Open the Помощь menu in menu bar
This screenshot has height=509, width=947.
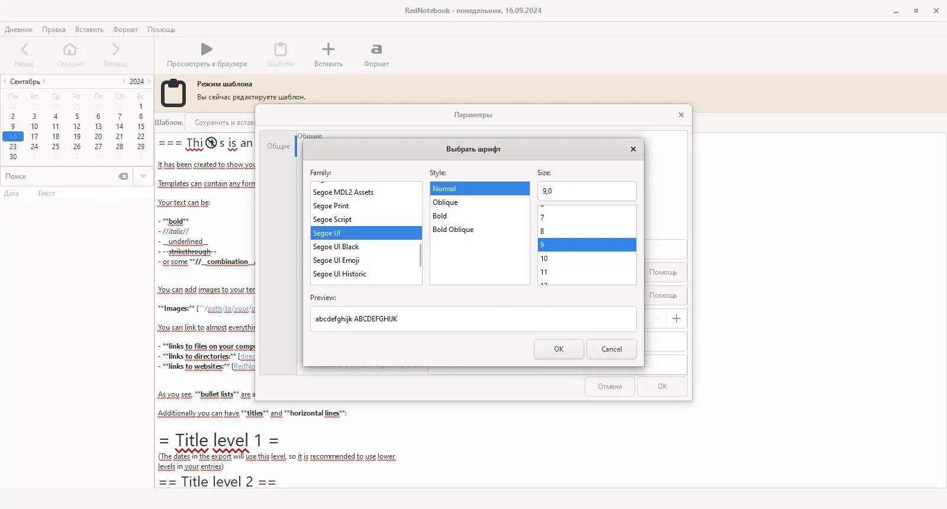[x=161, y=30]
